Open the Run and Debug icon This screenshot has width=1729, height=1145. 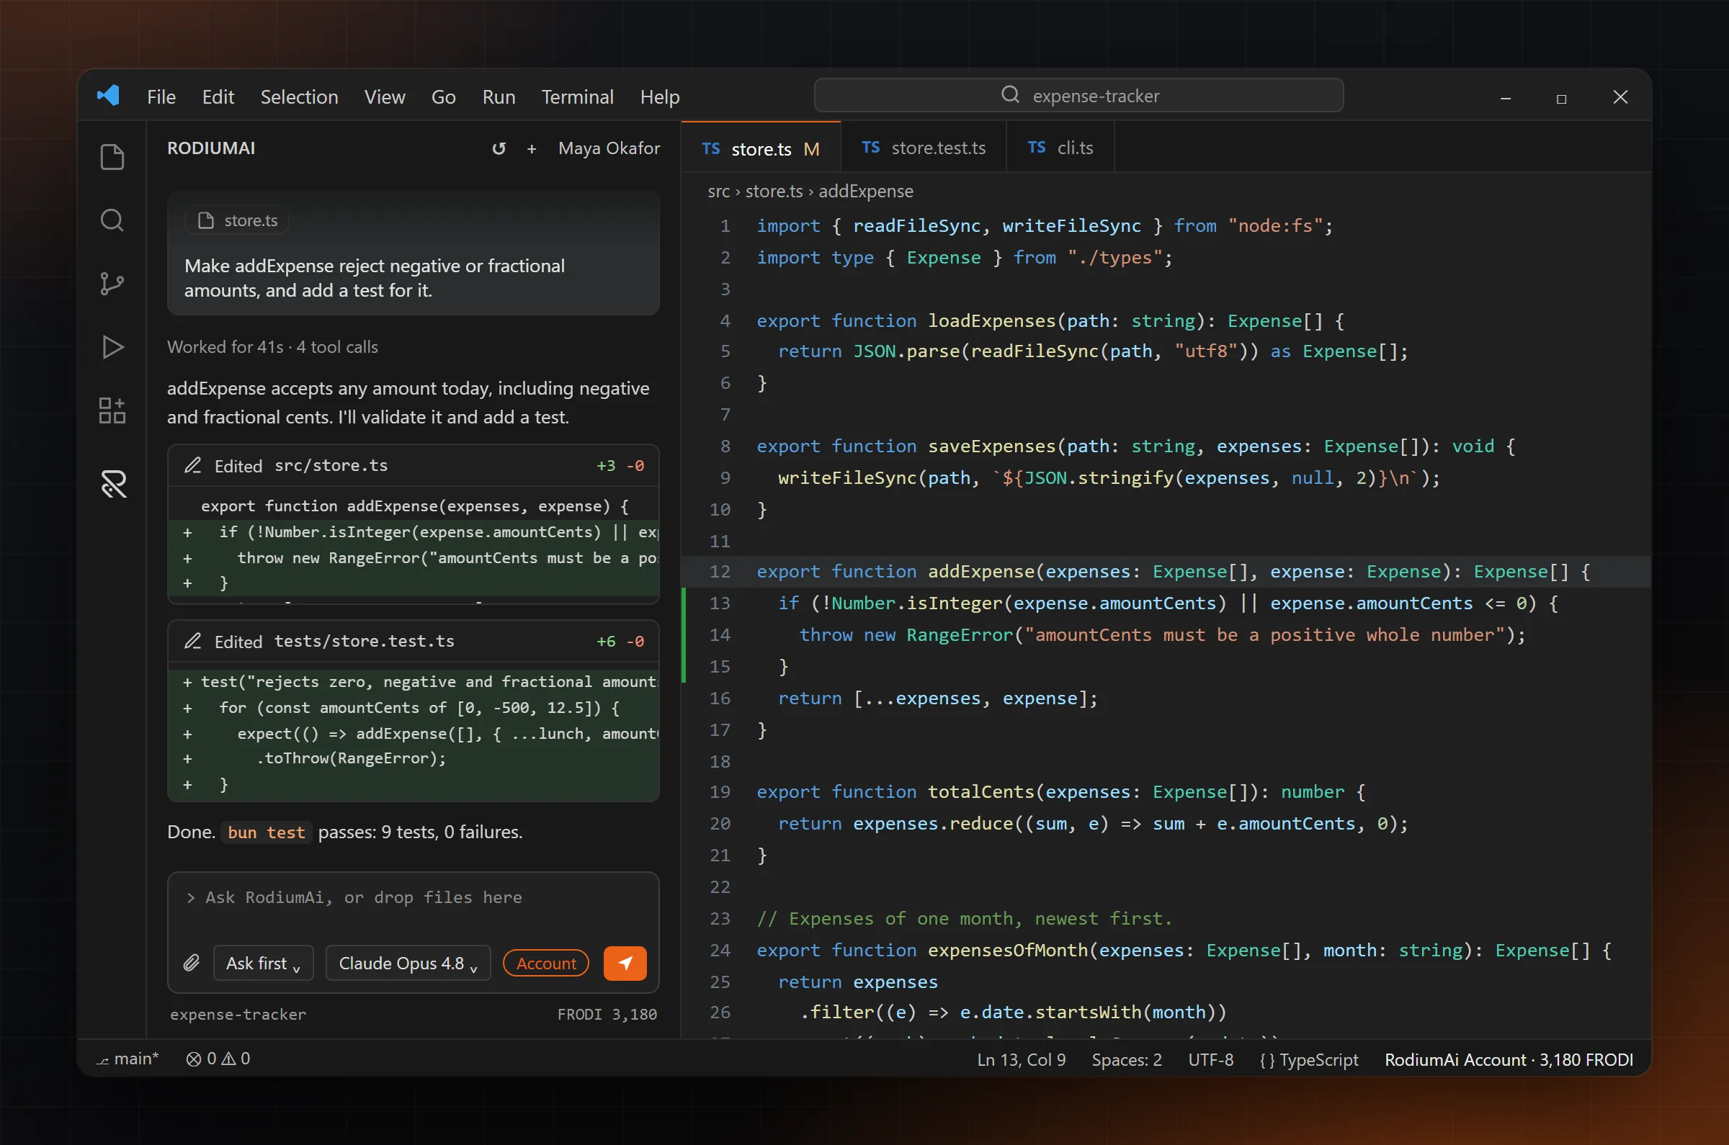tap(112, 347)
